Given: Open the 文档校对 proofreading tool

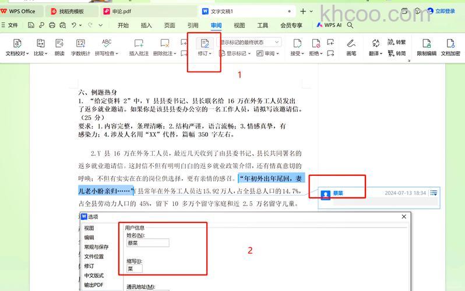Looking at the screenshot, I should click(17, 47).
